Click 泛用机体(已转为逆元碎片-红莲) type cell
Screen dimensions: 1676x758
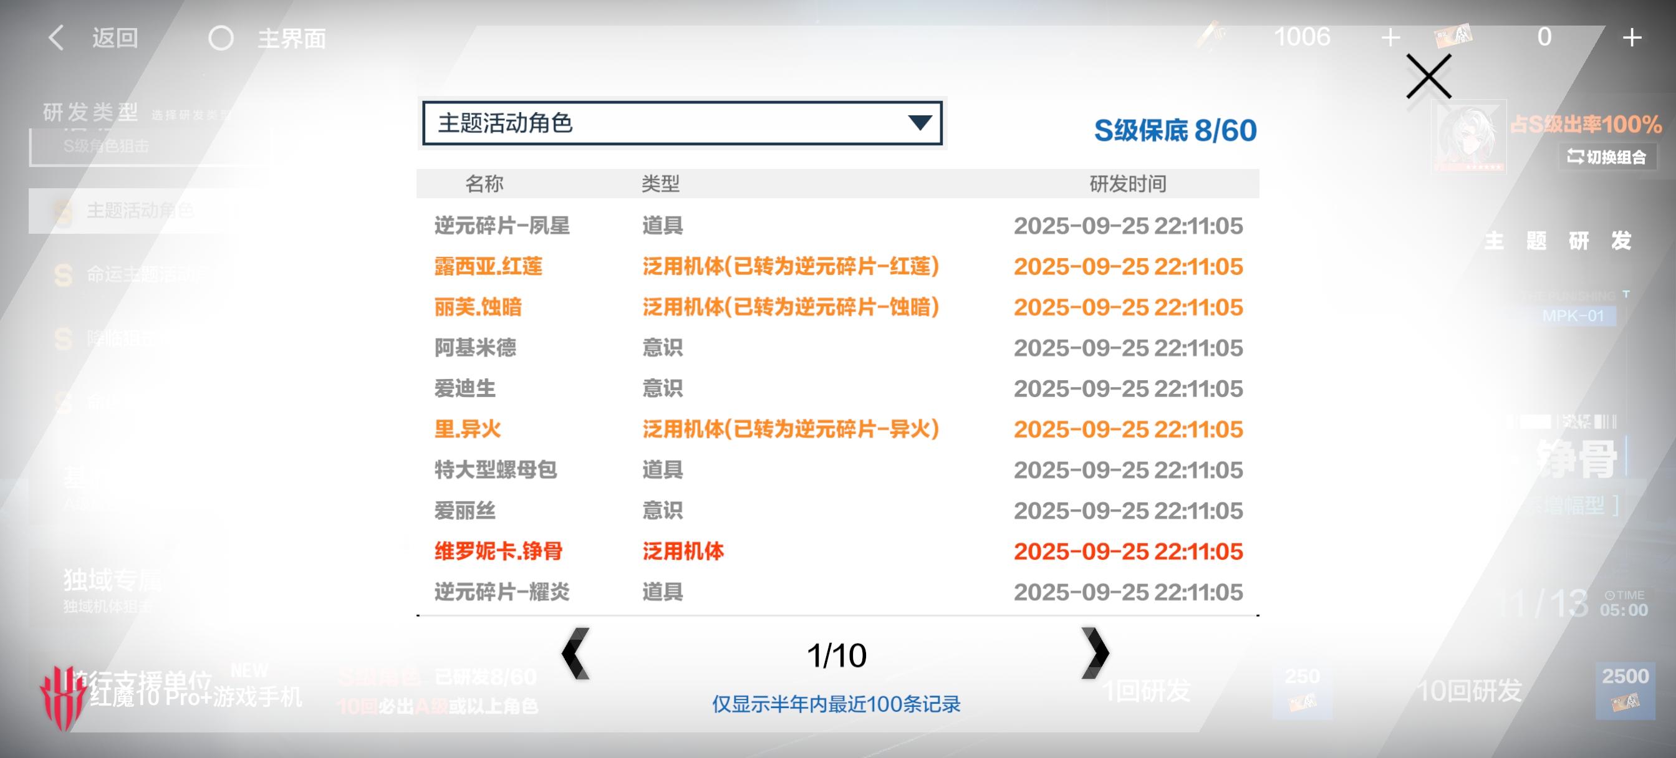(x=791, y=266)
